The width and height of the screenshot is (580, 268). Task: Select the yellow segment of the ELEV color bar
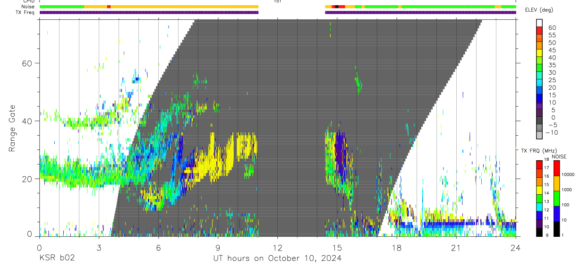pos(539,53)
